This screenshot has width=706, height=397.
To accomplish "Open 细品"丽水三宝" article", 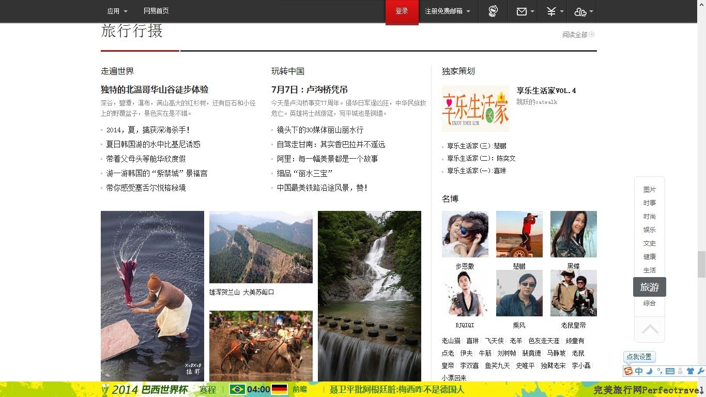I will [x=304, y=173].
